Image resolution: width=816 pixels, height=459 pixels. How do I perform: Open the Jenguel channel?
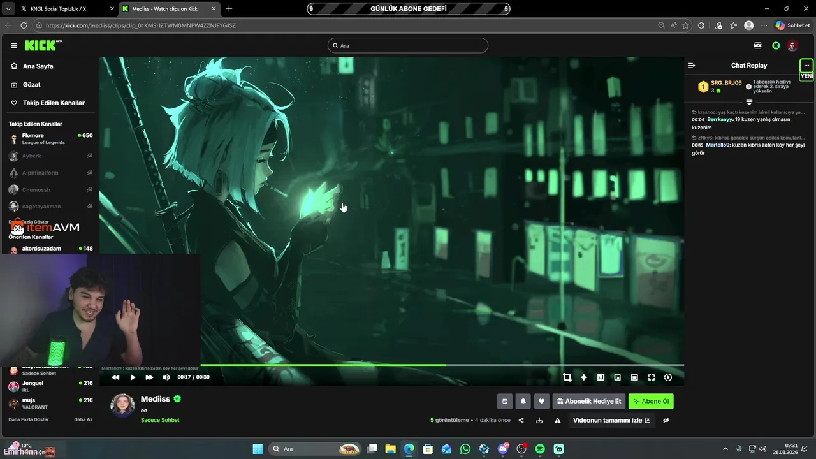point(50,386)
